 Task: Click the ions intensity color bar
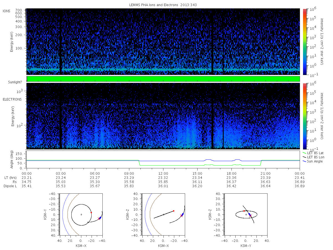click(304, 42)
